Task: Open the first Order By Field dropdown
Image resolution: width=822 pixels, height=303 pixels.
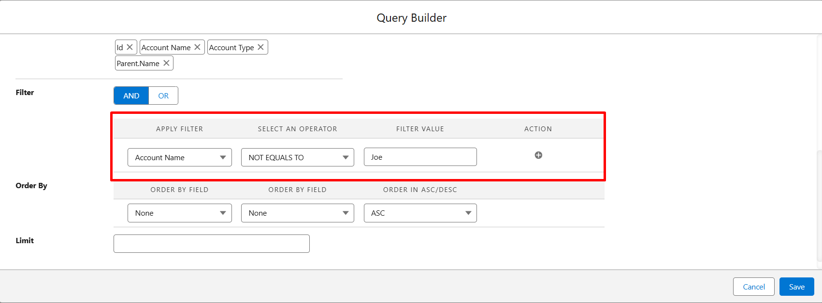Action: [x=180, y=213]
